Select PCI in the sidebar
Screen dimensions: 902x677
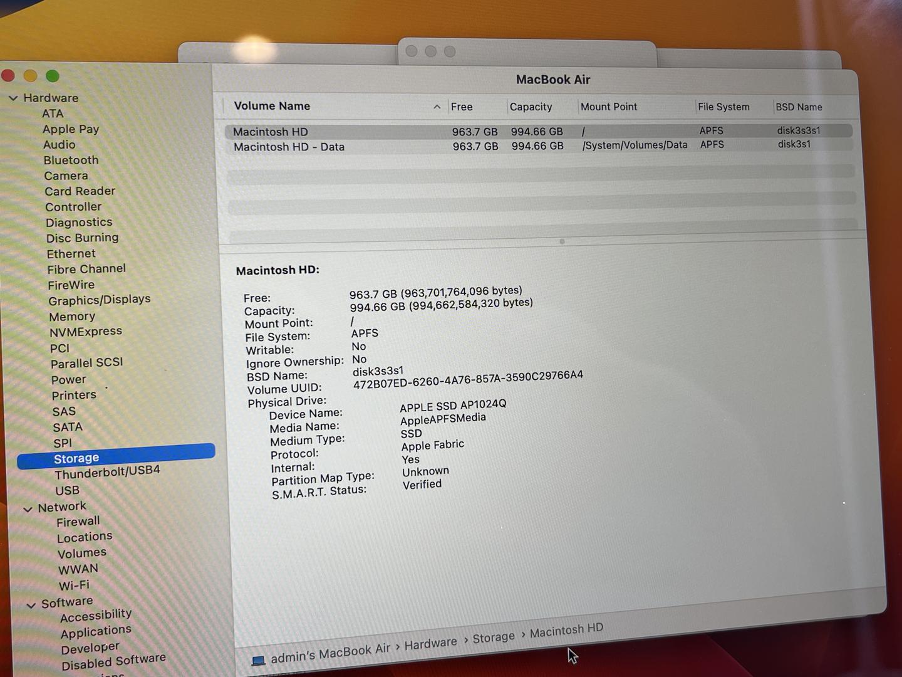pos(60,349)
